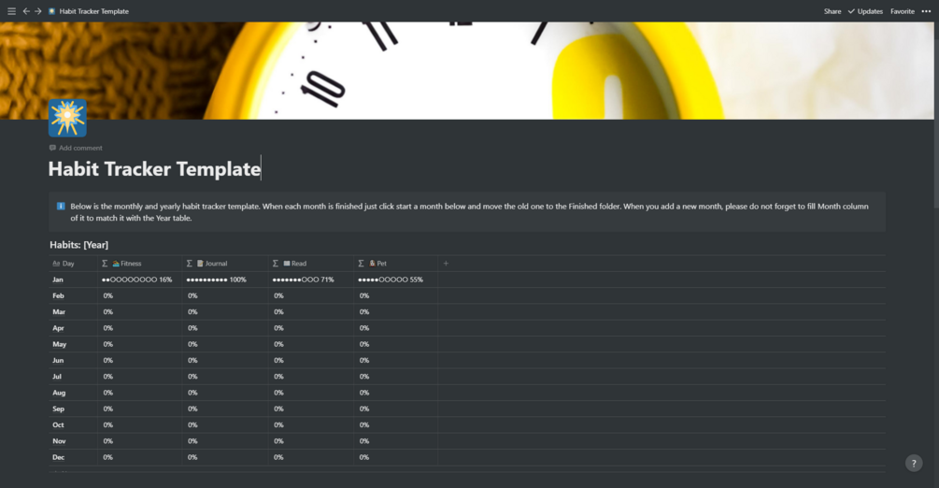The image size is (939, 488).
Task: Open the Sep row
Action: pos(58,409)
